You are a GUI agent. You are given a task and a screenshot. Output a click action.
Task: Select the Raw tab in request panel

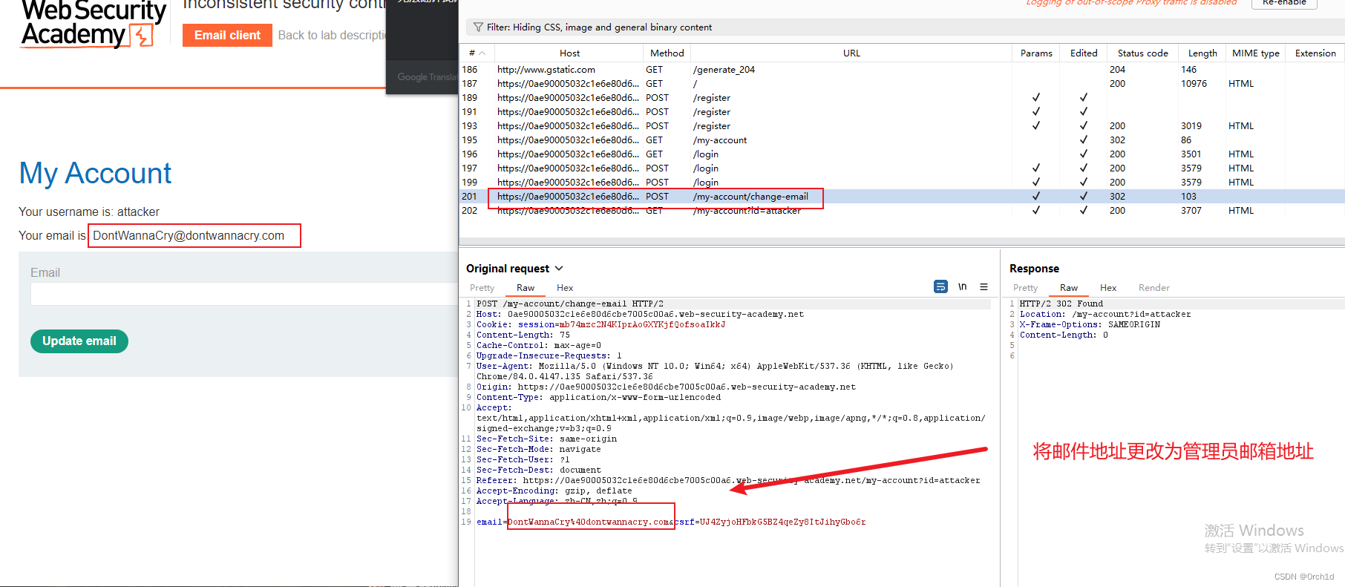pyautogui.click(x=526, y=288)
